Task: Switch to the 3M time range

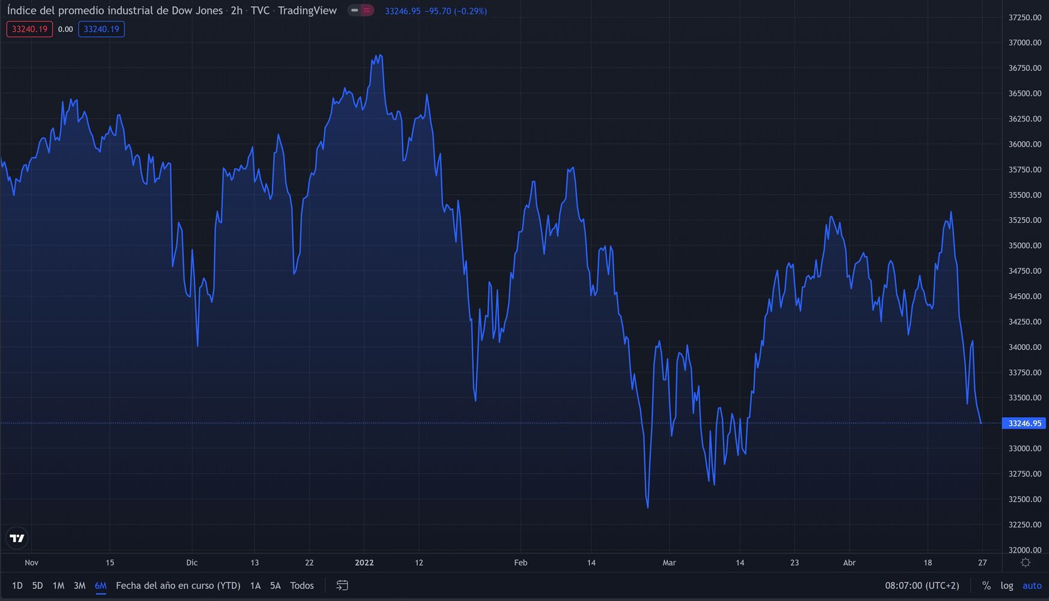Action: click(x=79, y=585)
